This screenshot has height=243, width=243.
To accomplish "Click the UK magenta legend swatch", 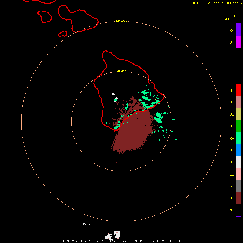I will [x=238, y=42].
